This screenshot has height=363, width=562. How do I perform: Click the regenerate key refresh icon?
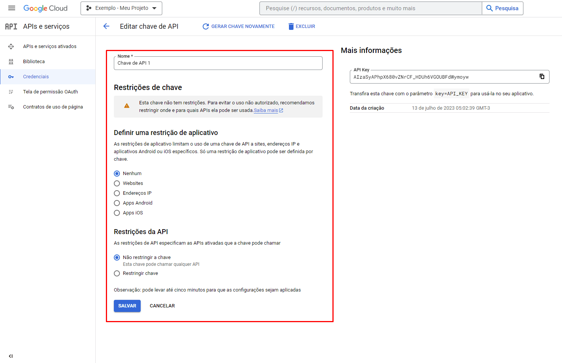[x=206, y=26]
